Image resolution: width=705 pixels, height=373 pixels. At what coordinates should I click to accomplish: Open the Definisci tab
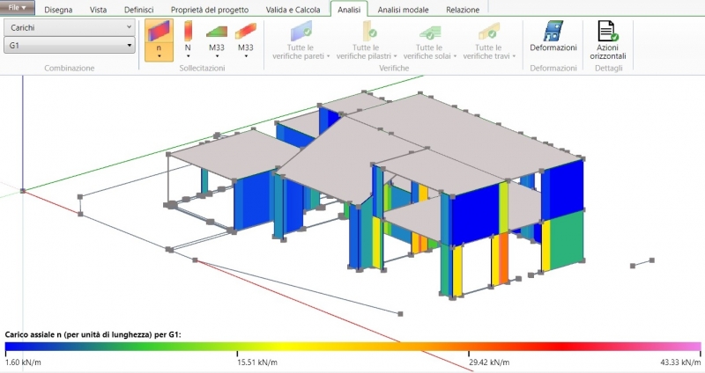[x=138, y=10]
